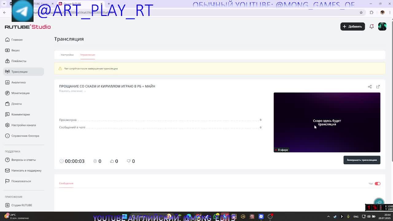Click the likes thumbs-up counter
This screenshot has width=393, height=221.
114,161
